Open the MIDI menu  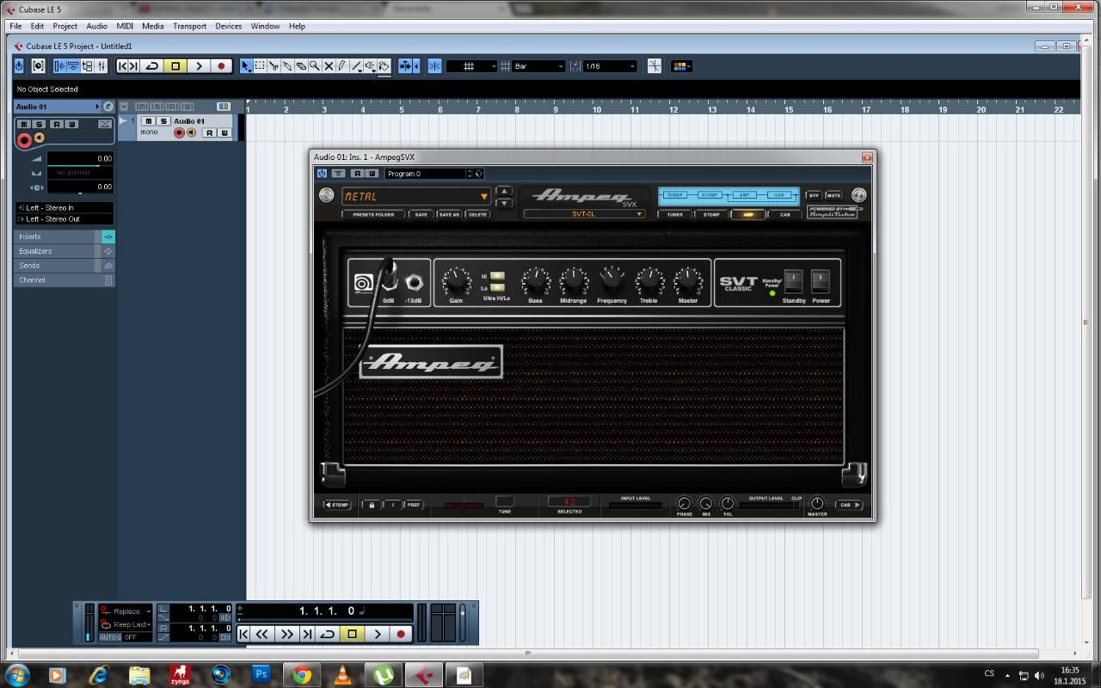[125, 27]
